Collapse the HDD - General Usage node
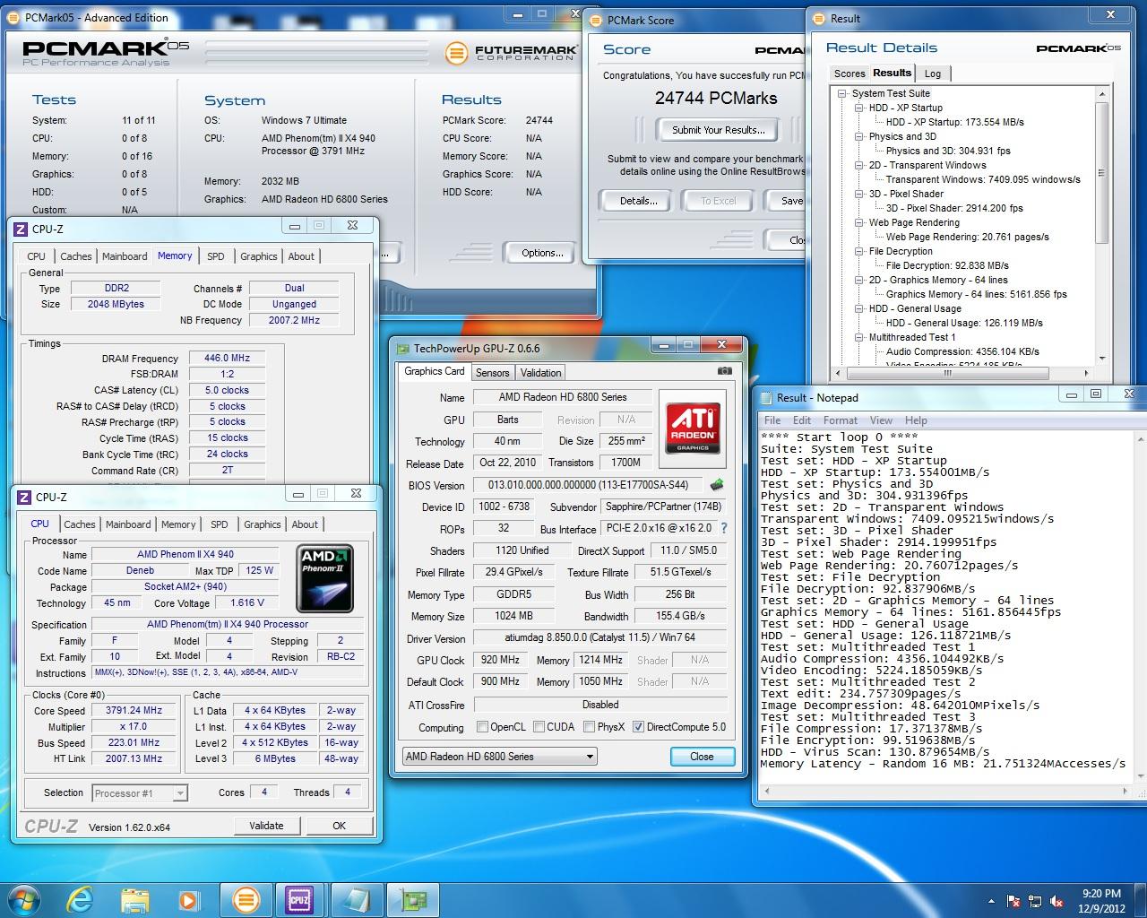This screenshot has width=1147, height=918. pyautogui.click(x=858, y=308)
